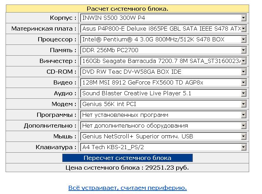
Task: Open the Дополнительно equipment dropdown
Action: 163,126
